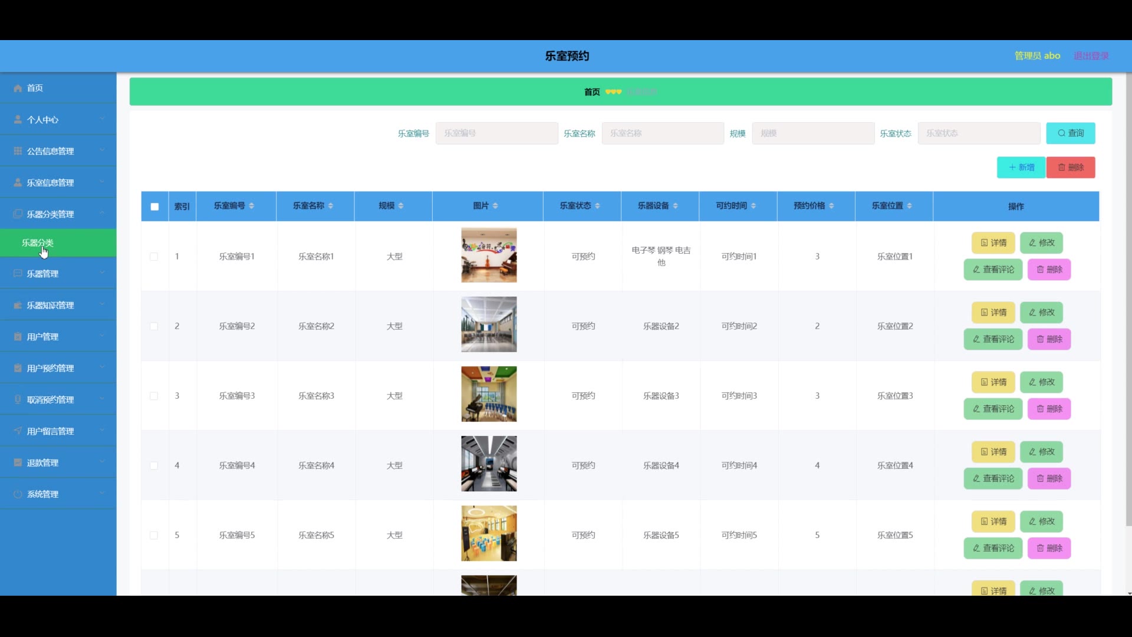Click the 乐室名称 search input field
1132x637 pixels.
pos(662,133)
